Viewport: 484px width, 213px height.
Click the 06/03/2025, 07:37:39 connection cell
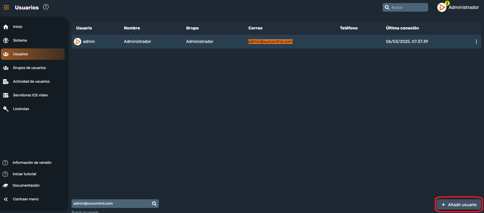pos(407,41)
